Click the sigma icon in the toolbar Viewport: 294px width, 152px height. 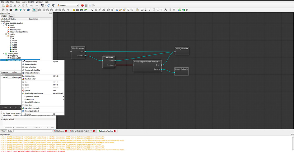92,10
